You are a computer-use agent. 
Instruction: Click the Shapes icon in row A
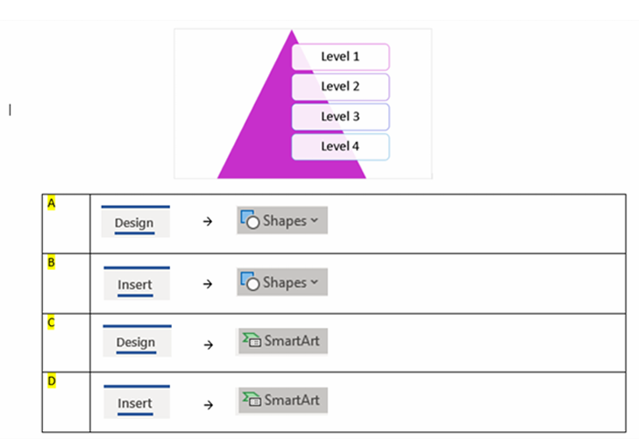coord(250,221)
